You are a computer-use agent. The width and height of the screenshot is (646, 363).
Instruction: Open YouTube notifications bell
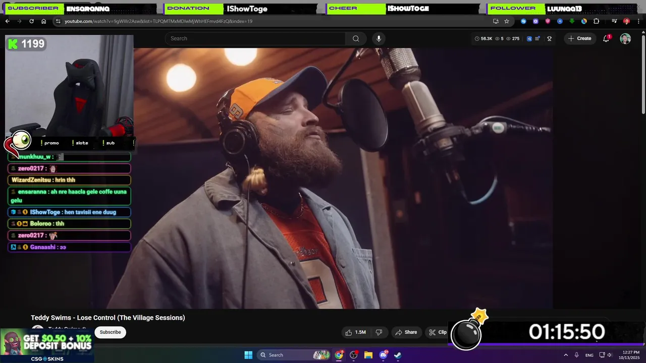[x=606, y=38]
